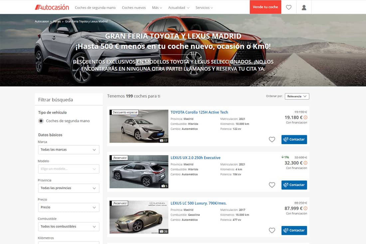The height and width of the screenshot is (244, 366).
Task: Click the info icon next to 87.999 € price
Action: click(x=305, y=208)
